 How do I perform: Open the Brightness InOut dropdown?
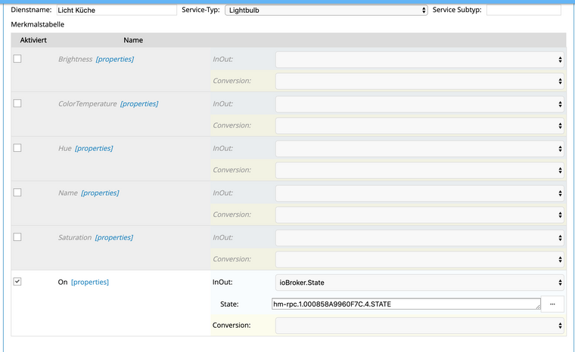pyautogui.click(x=420, y=60)
